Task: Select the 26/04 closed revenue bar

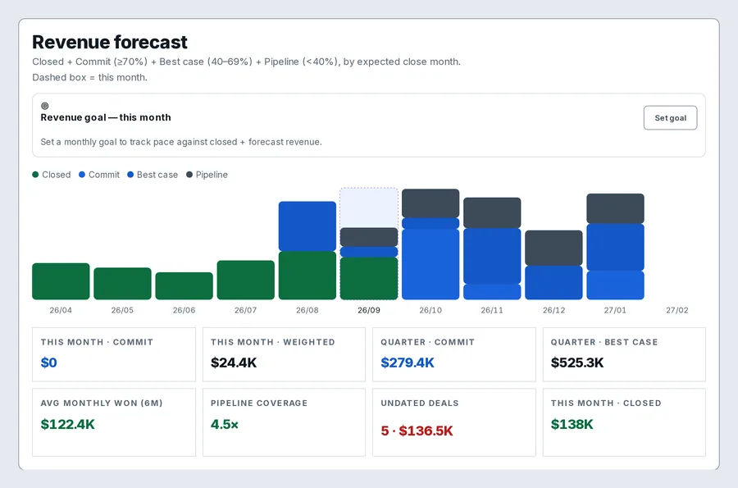Action: (61, 281)
